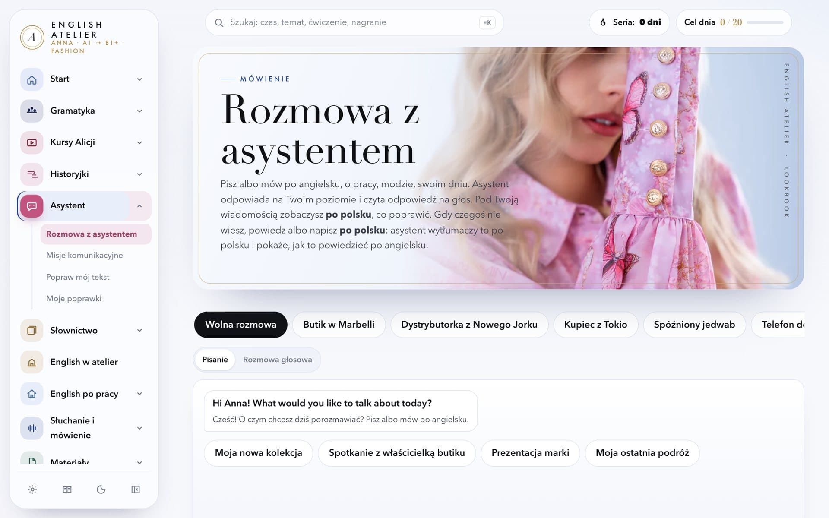This screenshot has width=829, height=518.
Task: Choose topic Prezentacja marki
Action: pos(530,453)
